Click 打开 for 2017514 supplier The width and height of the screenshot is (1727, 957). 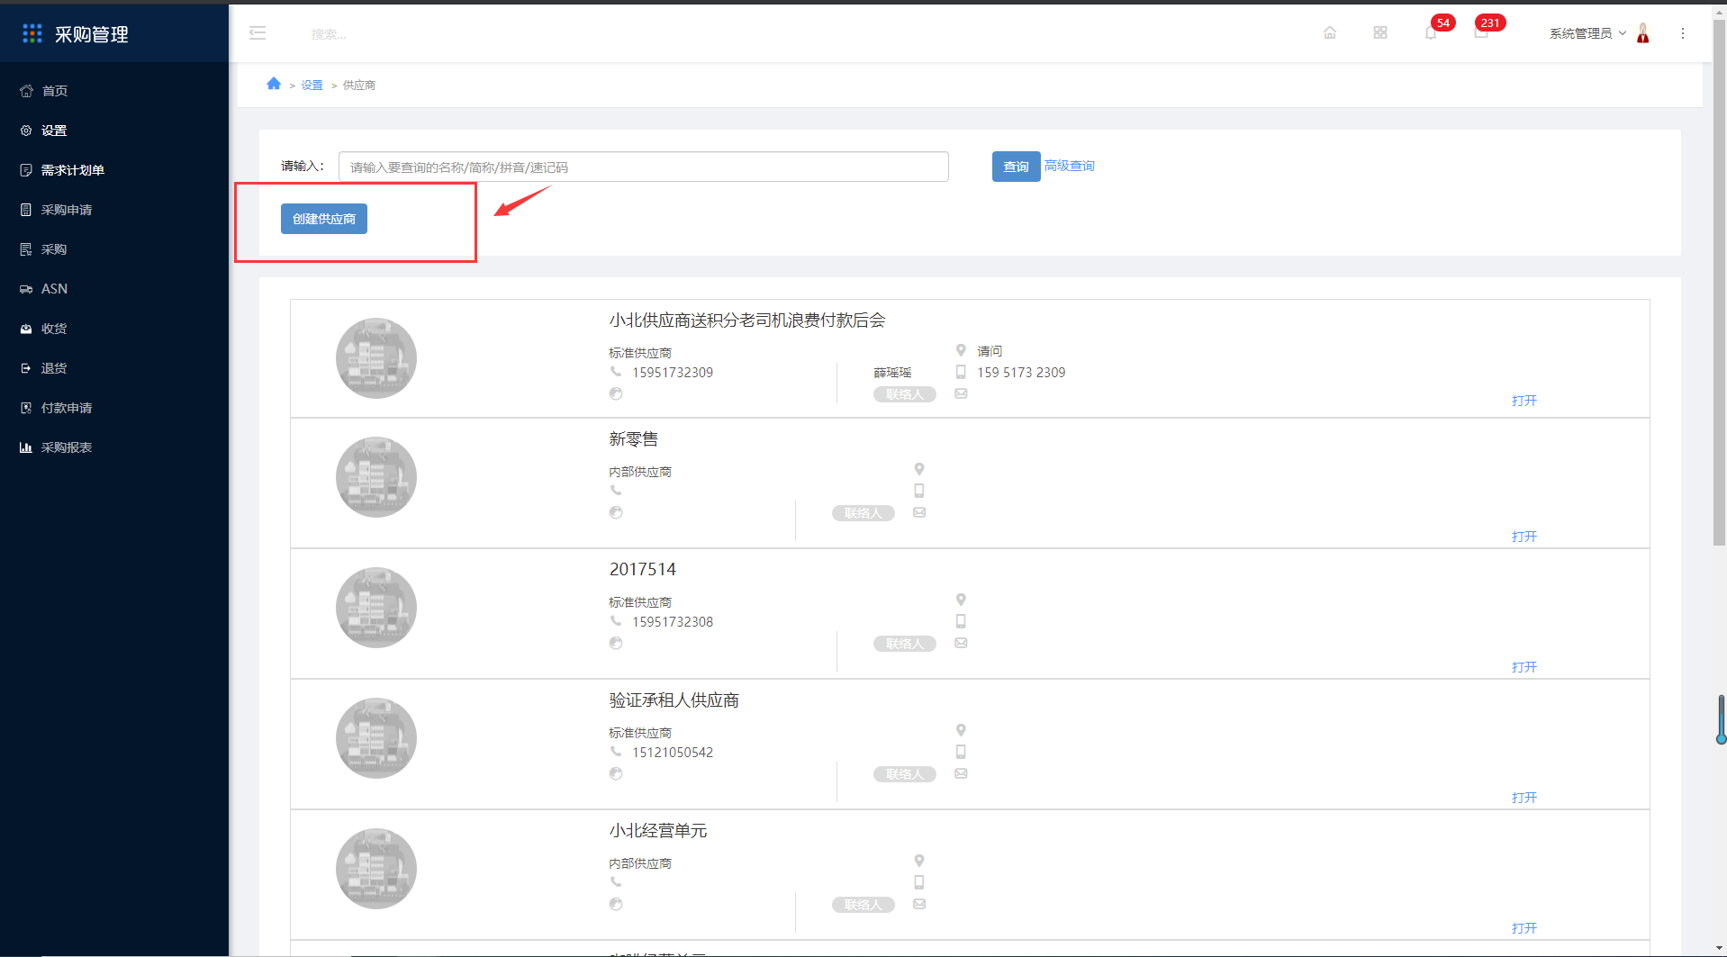pyautogui.click(x=1524, y=667)
